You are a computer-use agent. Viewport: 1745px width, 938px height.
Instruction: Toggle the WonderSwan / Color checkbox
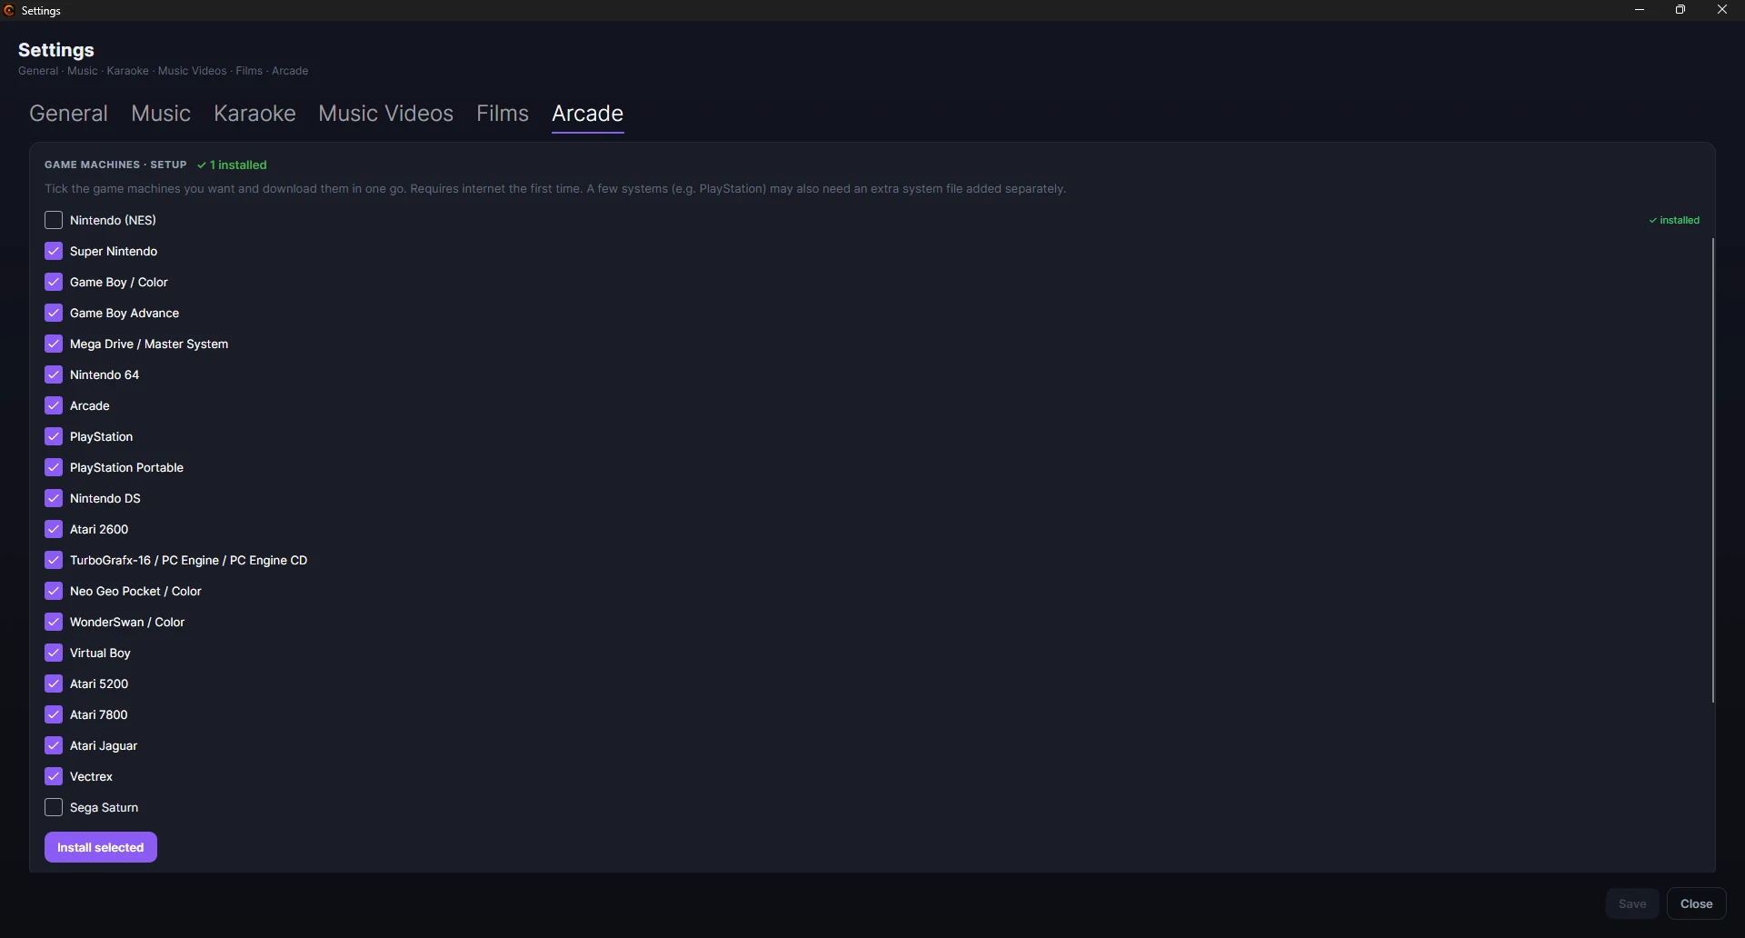pos(54,623)
